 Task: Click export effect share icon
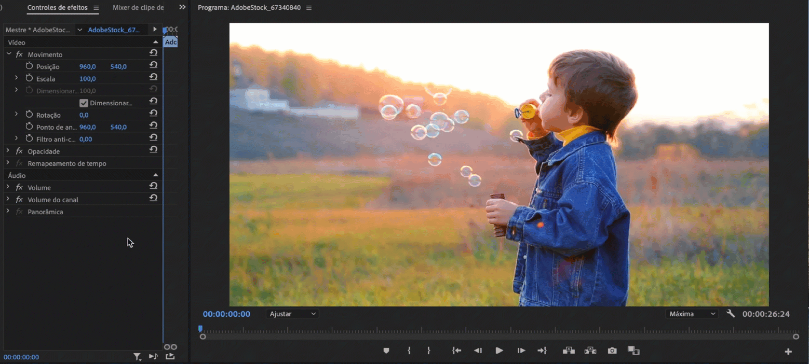170,356
